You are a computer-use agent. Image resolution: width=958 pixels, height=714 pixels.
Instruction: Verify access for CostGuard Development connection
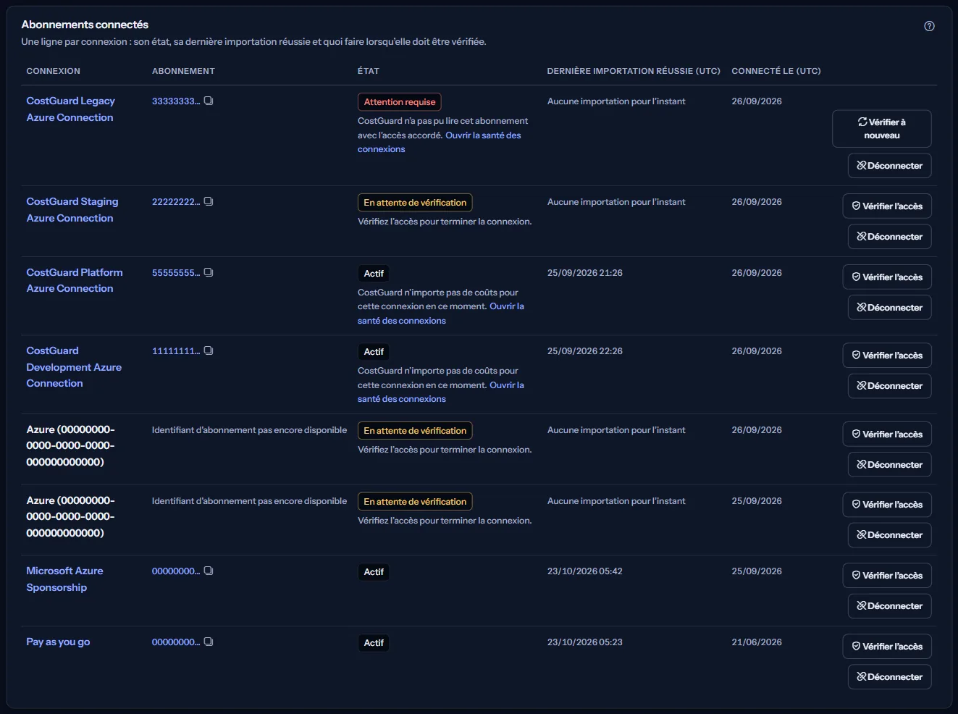coord(887,356)
